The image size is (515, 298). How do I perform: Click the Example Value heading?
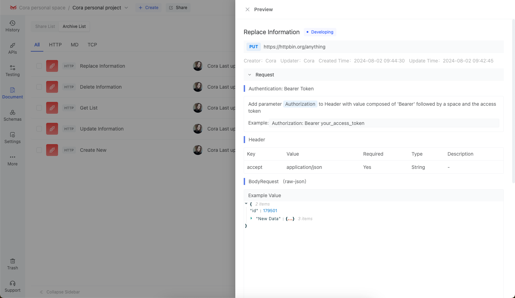[265, 195]
